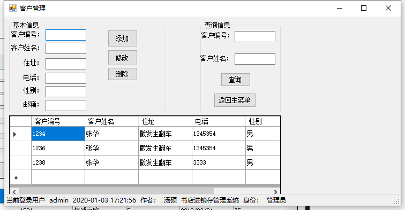The width and height of the screenshot is (405, 210).
Task: Click the 删除 button
Action: (x=123, y=74)
